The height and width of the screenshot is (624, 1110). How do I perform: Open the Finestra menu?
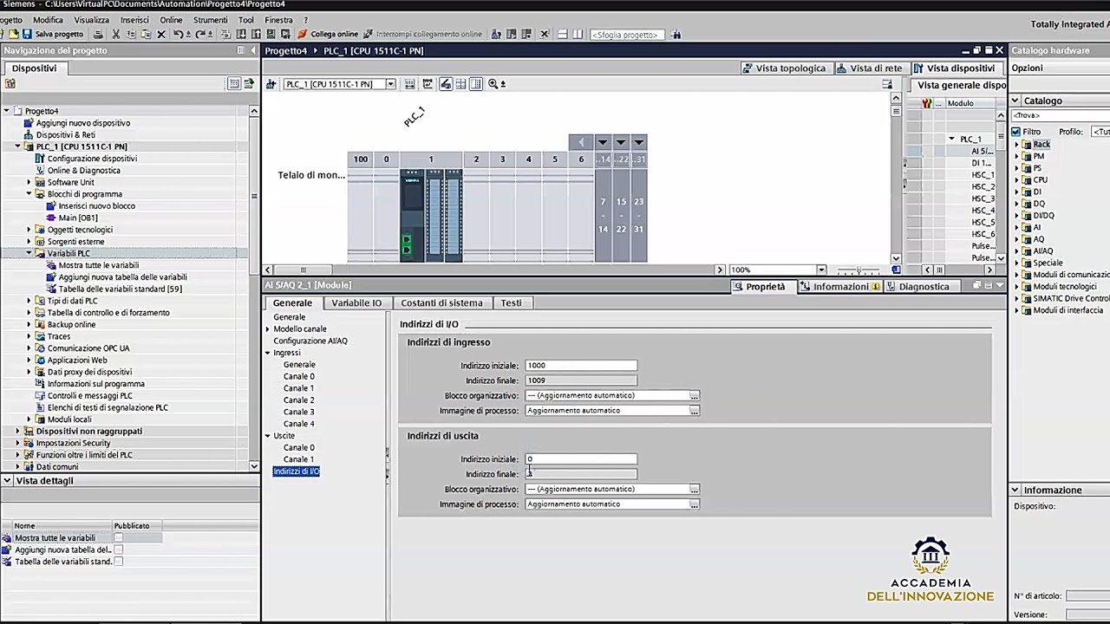tap(278, 19)
